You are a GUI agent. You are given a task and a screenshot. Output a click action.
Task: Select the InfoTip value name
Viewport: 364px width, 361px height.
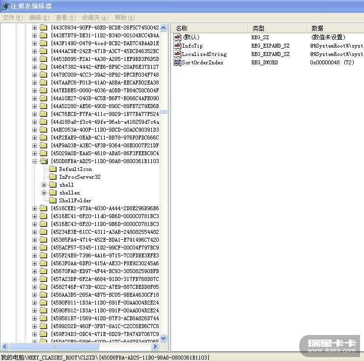point(192,46)
